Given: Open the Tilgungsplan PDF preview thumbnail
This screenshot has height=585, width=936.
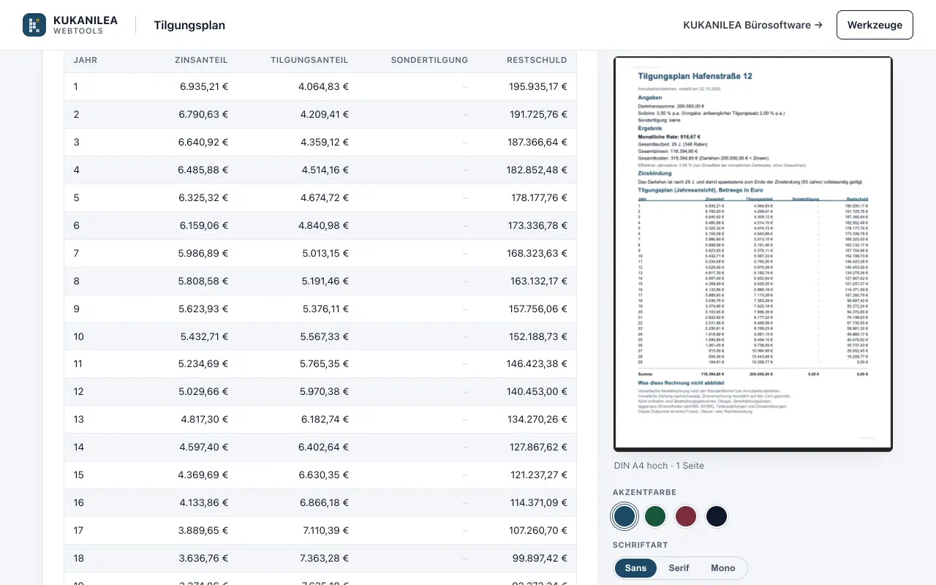Looking at the screenshot, I should tap(753, 254).
